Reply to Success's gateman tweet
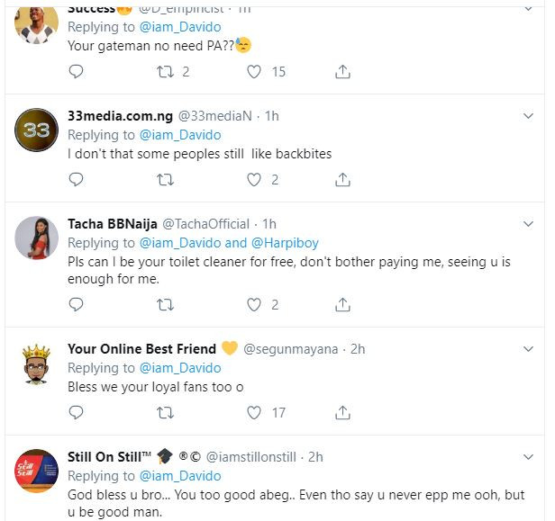 click(x=76, y=71)
